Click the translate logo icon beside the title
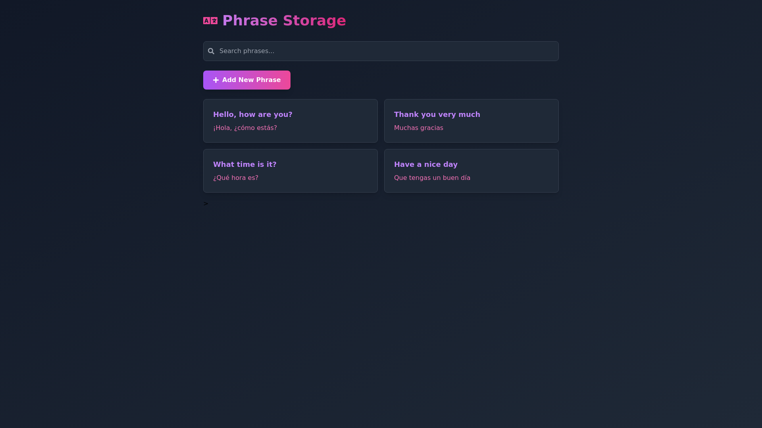This screenshot has width=762, height=428. click(x=210, y=20)
